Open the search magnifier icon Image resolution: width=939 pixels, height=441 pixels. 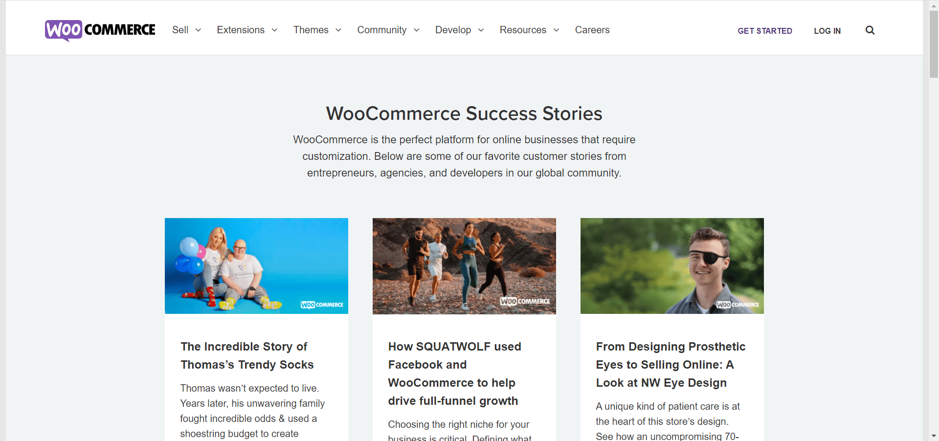[870, 30]
